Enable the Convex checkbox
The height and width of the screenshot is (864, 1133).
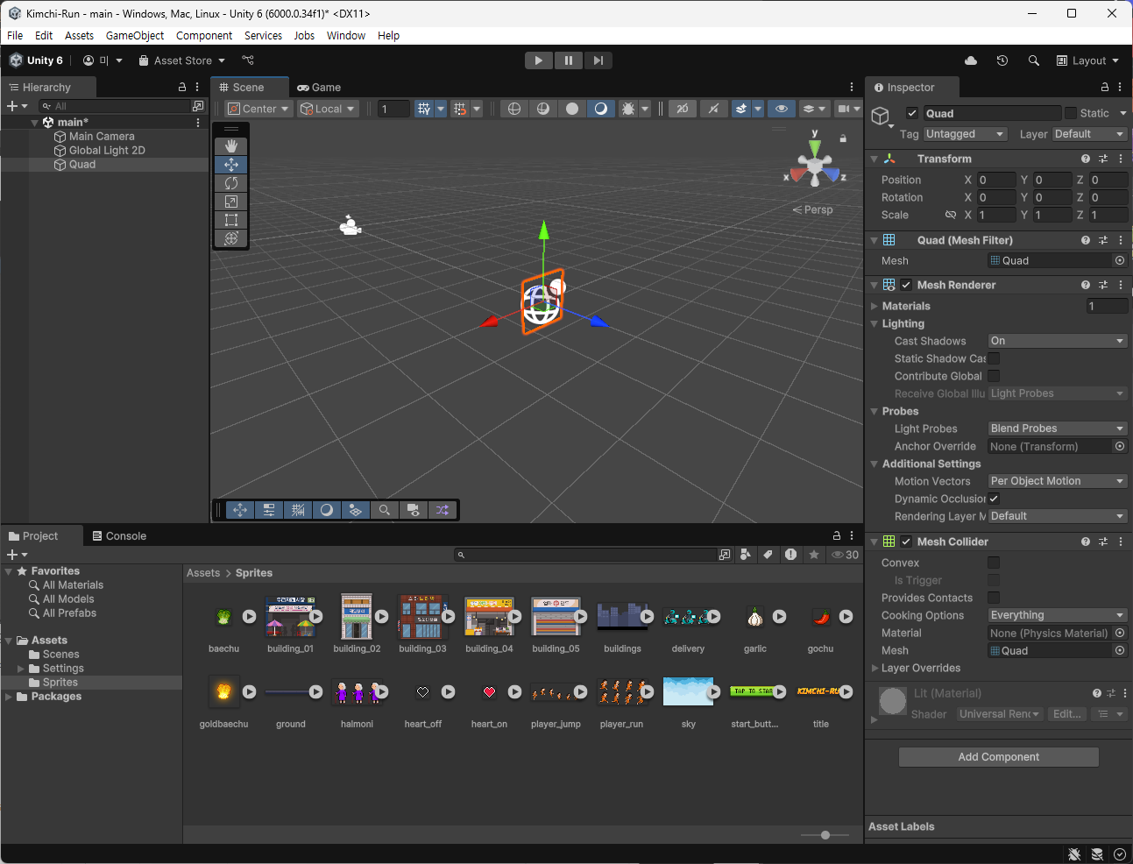pyautogui.click(x=994, y=563)
